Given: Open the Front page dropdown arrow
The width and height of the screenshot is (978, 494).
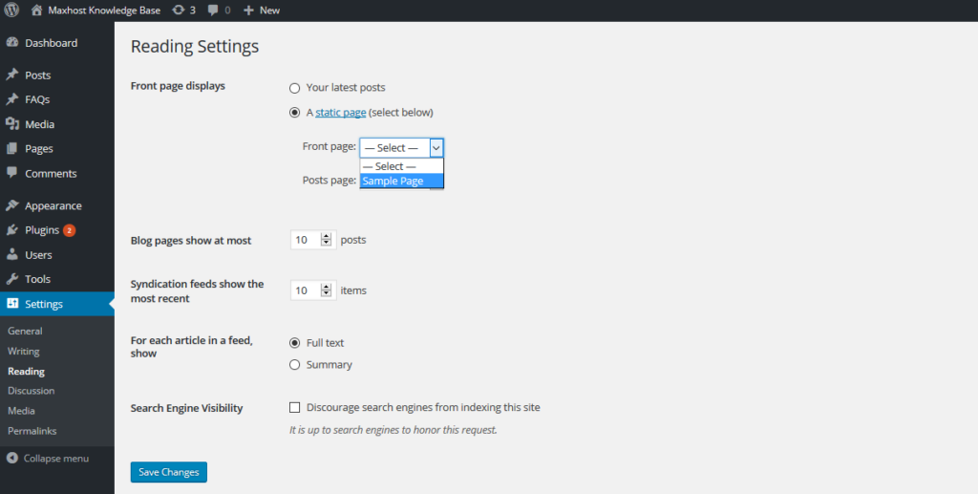Looking at the screenshot, I should pos(436,147).
